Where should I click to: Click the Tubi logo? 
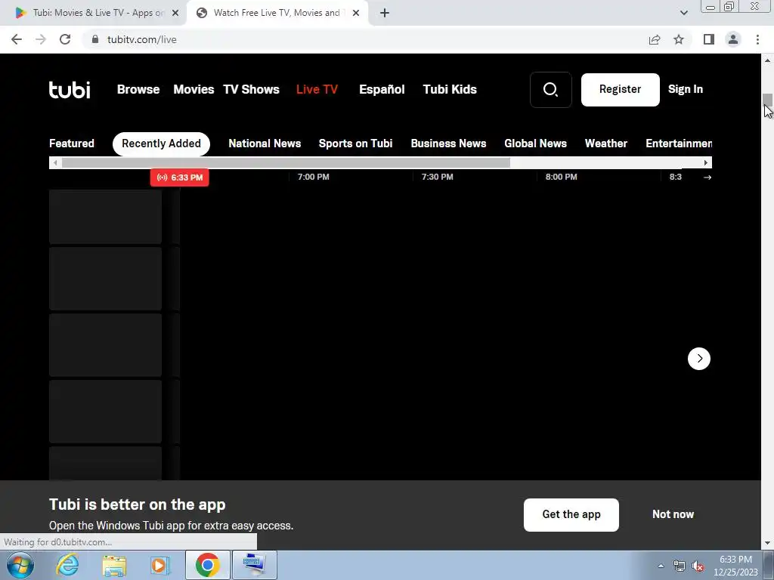click(70, 90)
